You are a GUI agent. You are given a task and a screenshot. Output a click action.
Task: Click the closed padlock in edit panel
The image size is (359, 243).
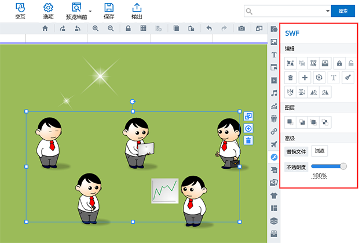click(x=339, y=63)
